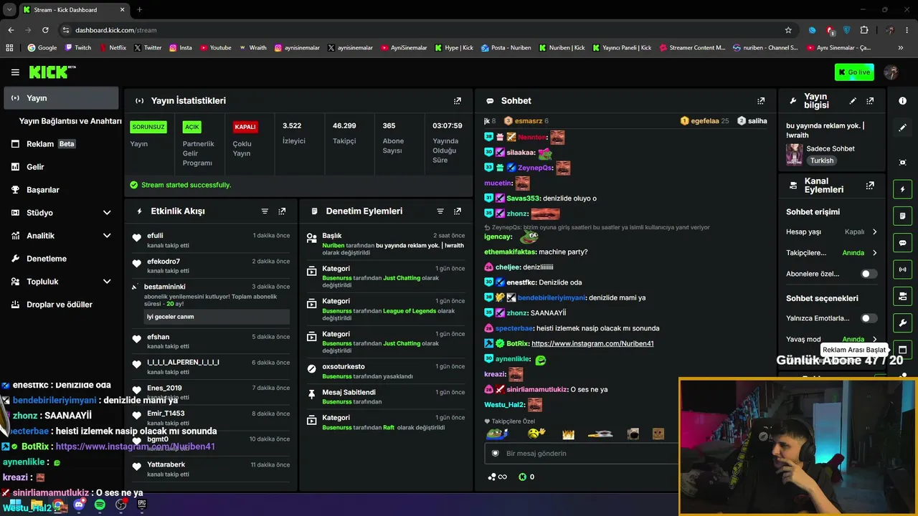Image resolution: width=918 pixels, height=516 pixels.
Task: Click the Turkish language tag
Action: point(822,161)
